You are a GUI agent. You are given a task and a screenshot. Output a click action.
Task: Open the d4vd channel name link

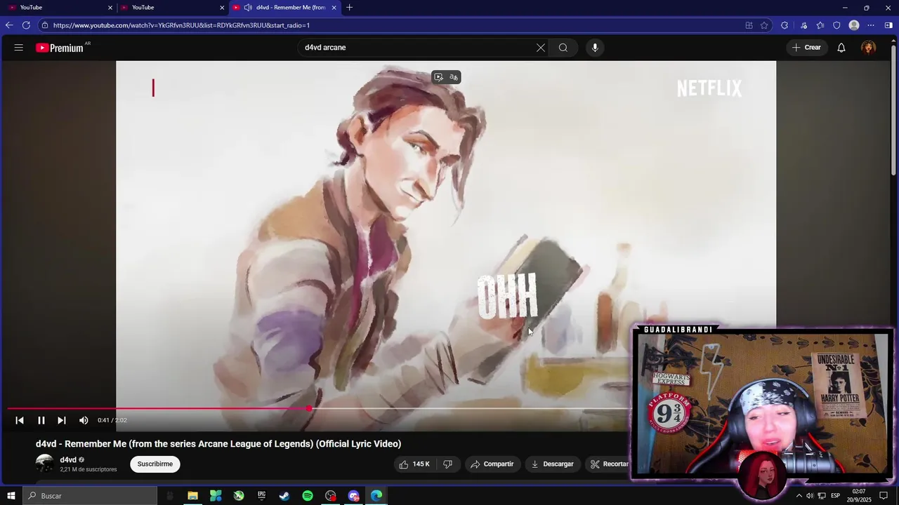click(68, 460)
